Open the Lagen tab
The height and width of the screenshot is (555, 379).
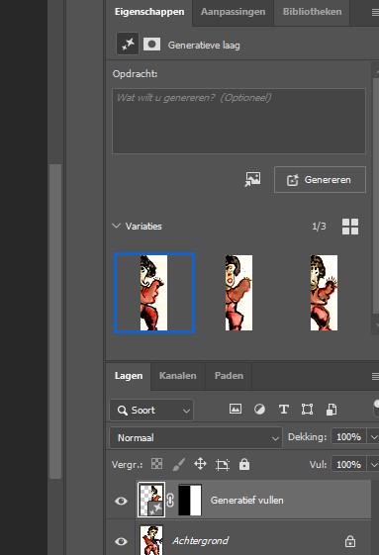[x=129, y=376]
